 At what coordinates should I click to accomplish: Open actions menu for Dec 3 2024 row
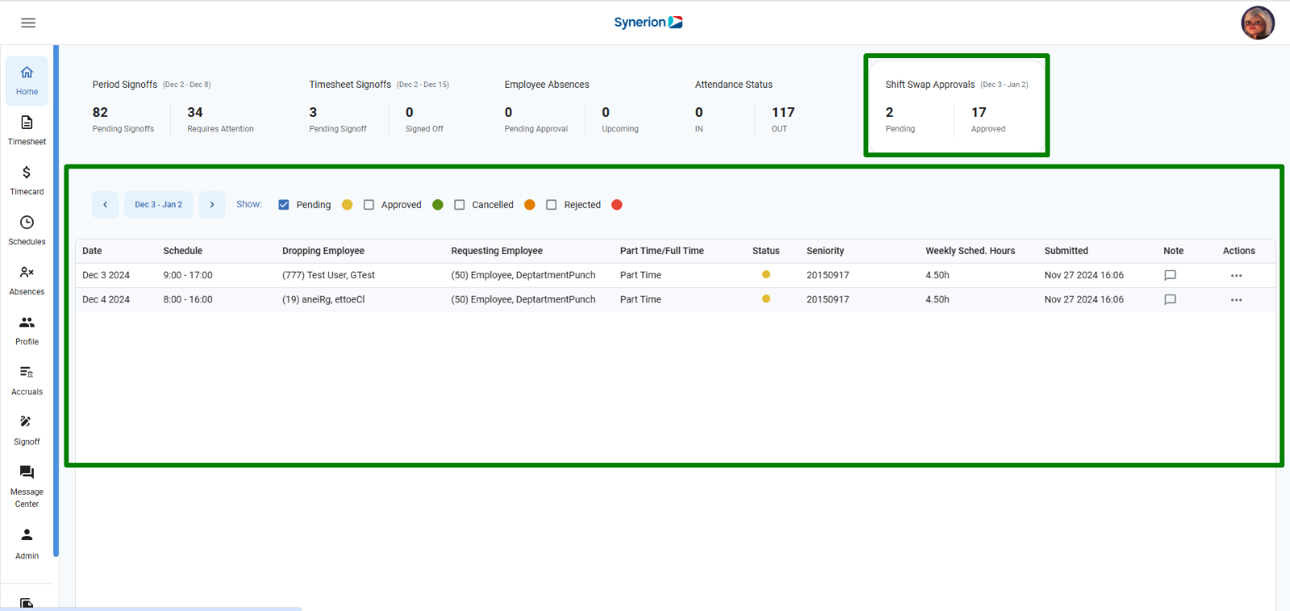[1236, 276]
